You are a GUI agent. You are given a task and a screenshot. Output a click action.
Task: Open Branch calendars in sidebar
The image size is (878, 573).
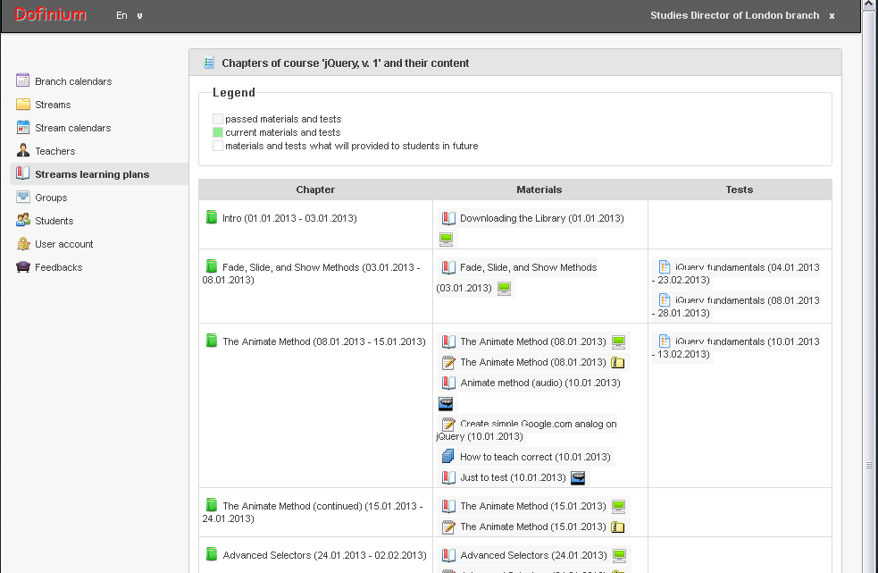(x=73, y=81)
